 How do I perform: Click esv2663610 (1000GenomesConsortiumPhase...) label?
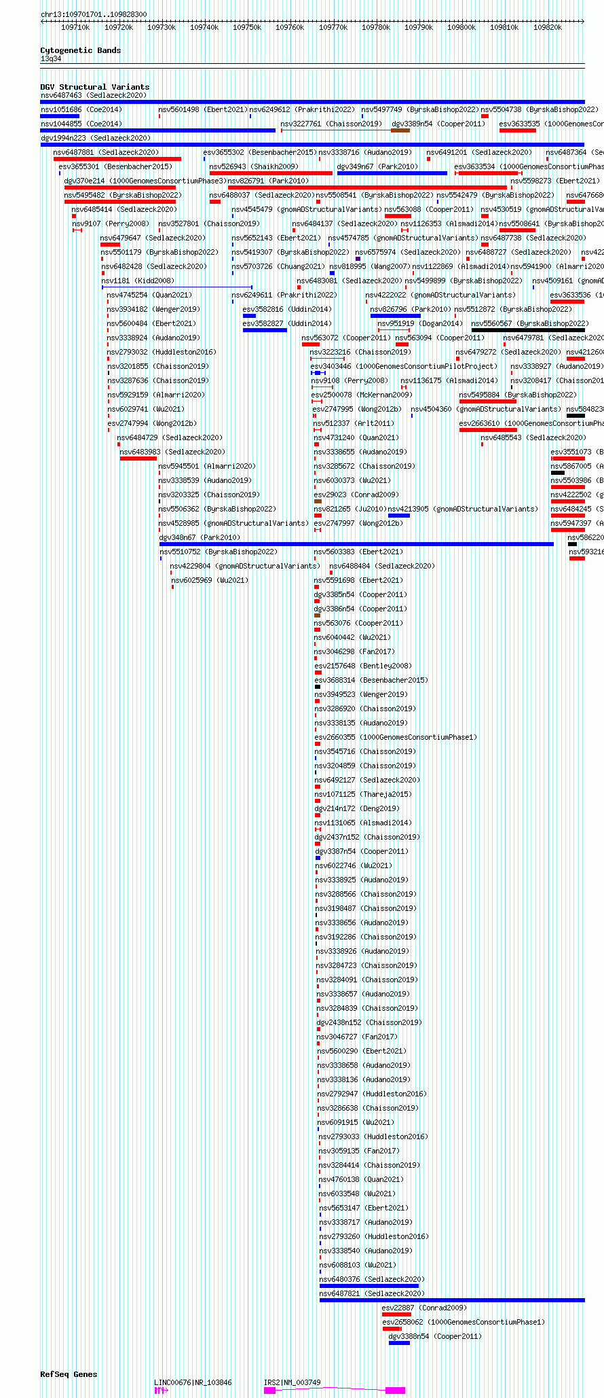(531, 423)
